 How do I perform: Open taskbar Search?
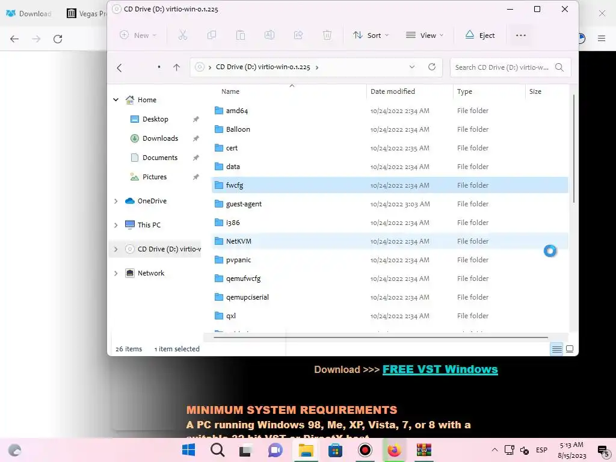(217, 450)
